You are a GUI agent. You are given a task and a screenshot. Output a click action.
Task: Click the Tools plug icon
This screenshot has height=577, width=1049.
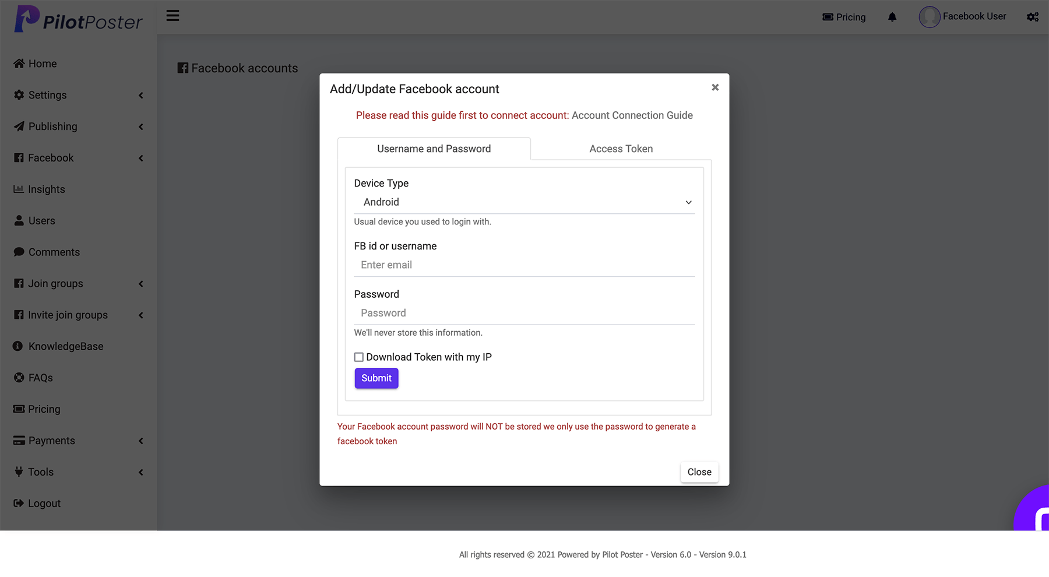pyautogui.click(x=19, y=472)
